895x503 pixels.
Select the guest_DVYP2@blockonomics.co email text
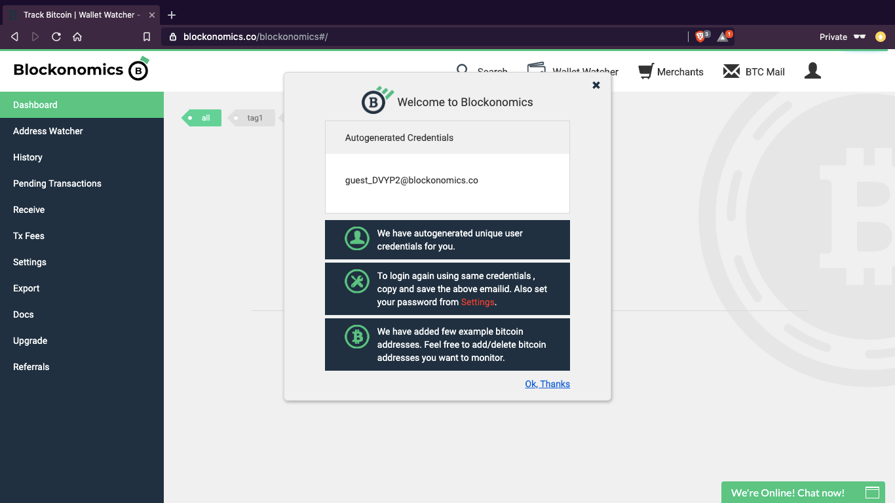click(x=411, y=180)
